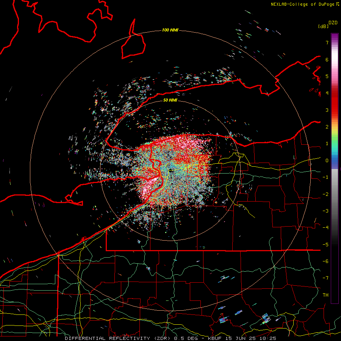Click the 3 dB value on color scale

[x=327, y=110]
